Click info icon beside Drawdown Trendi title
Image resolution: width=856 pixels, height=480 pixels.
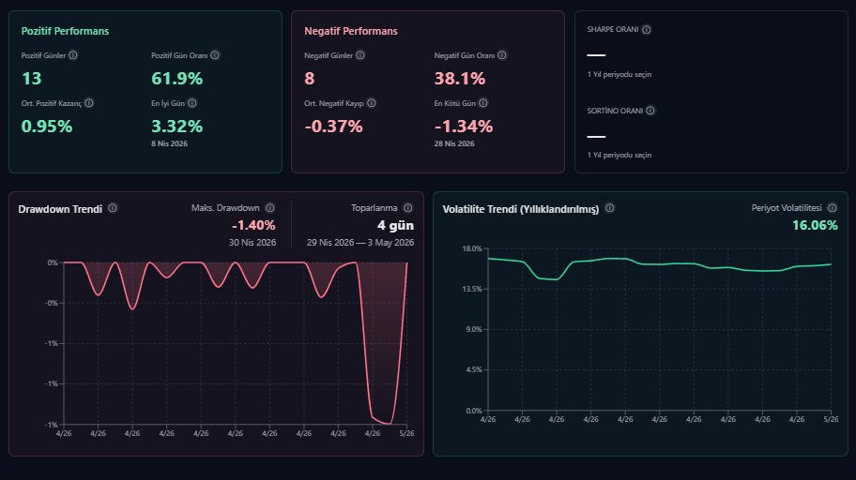click(113, 208)
